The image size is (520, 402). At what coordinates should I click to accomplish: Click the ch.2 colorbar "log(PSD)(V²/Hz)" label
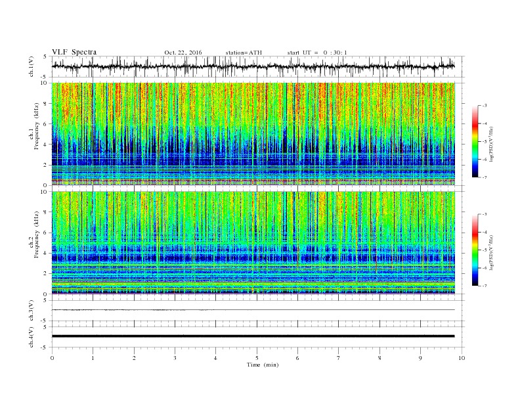[491, 252]
